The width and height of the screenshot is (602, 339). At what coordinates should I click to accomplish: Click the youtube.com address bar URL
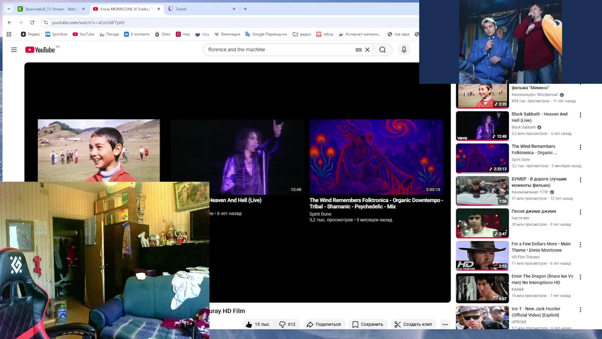pyautogui.click(x=88, y=23)
